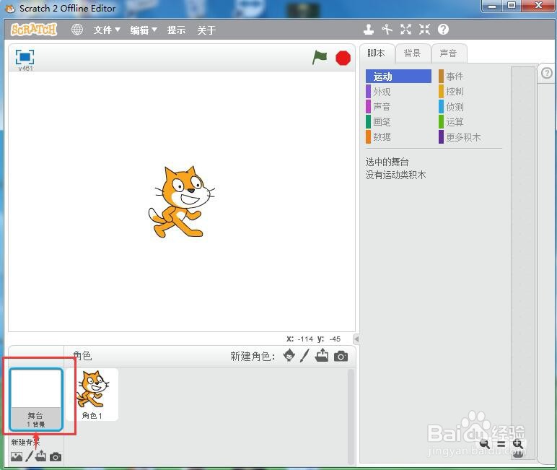Paint new backdrop icon
557x470 pixels.
pos(29,456)
